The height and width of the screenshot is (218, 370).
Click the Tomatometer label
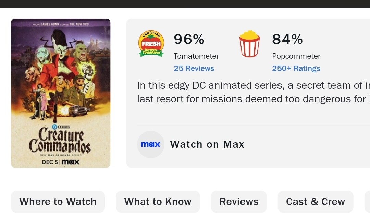[196, 56]
